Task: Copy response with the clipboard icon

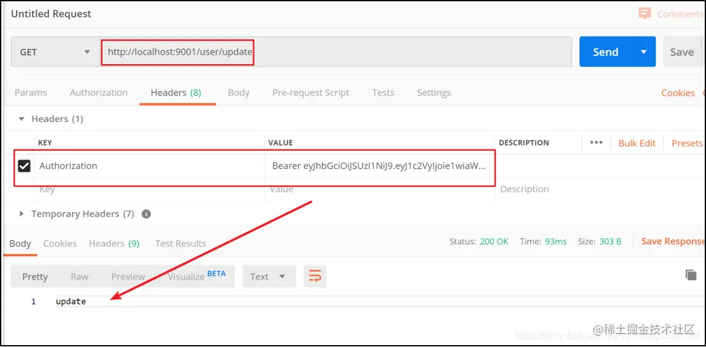Action: [691, 275]
